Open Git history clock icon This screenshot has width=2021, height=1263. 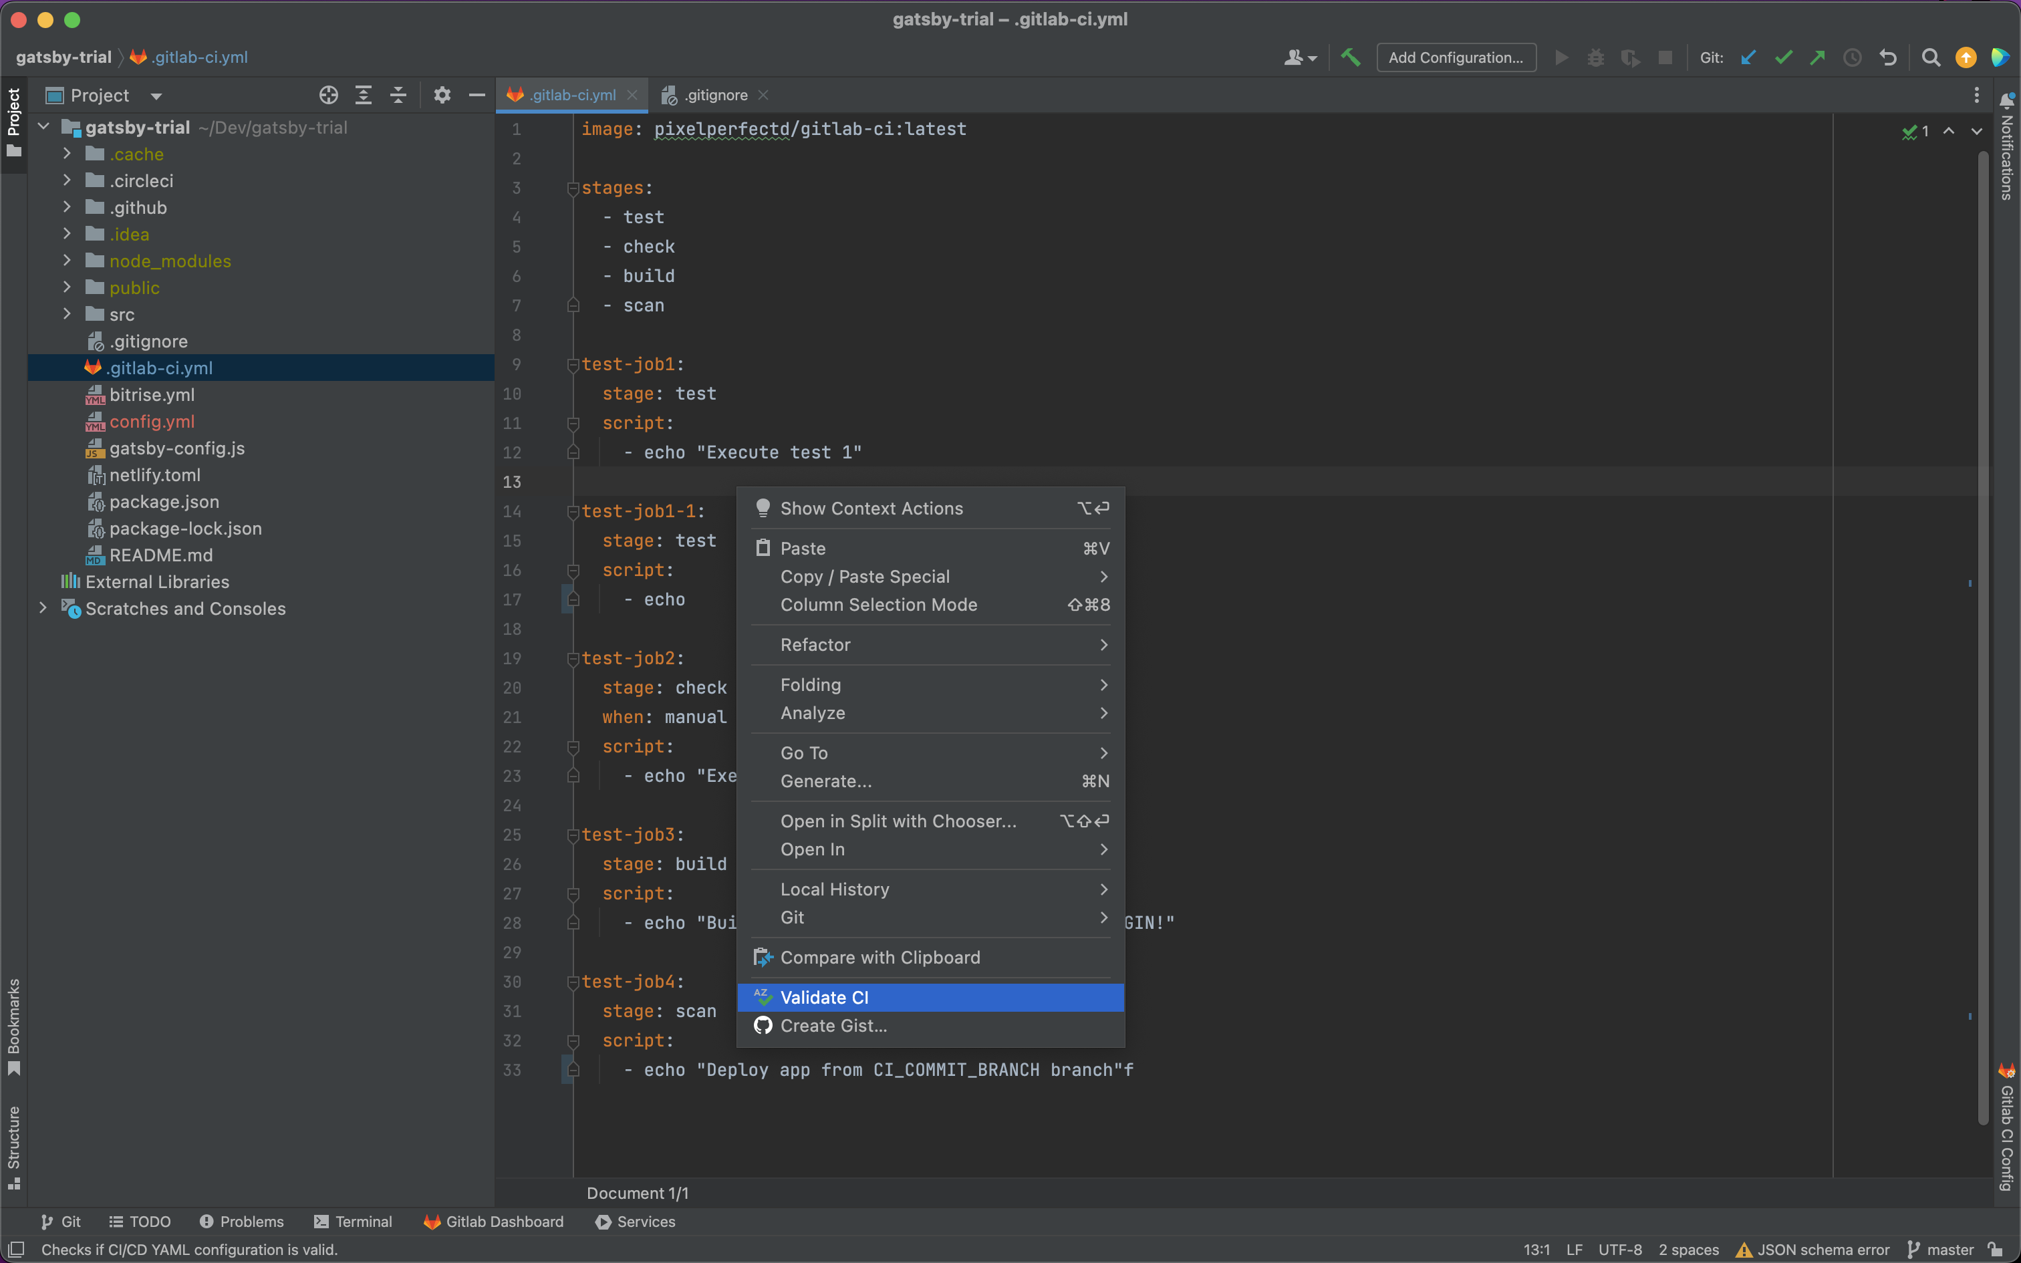coord(1853,57)
